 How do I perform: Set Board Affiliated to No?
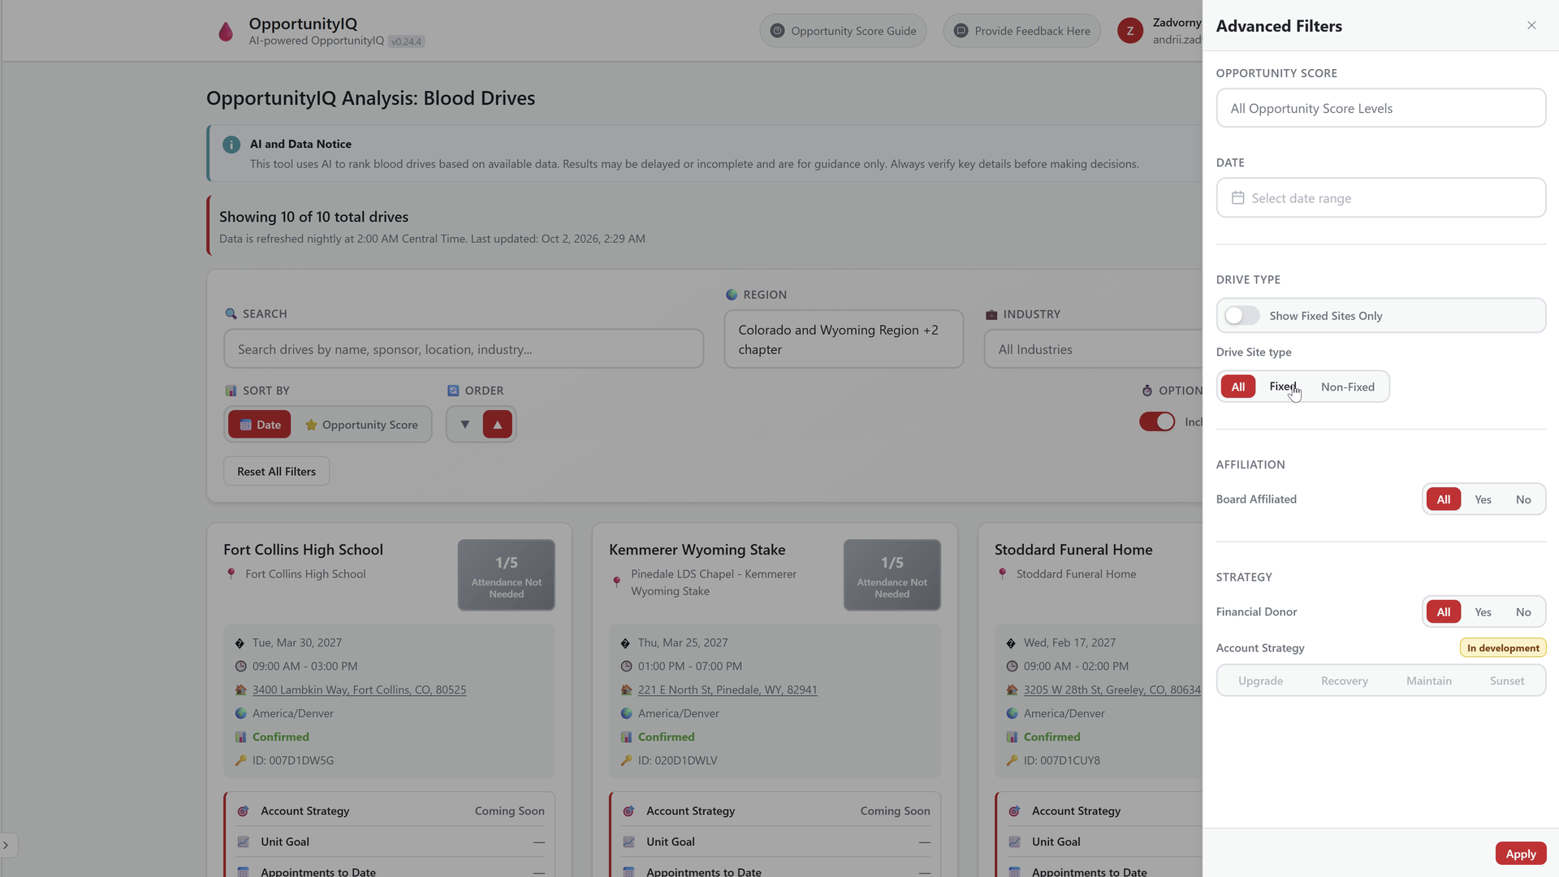[1523, 499]
